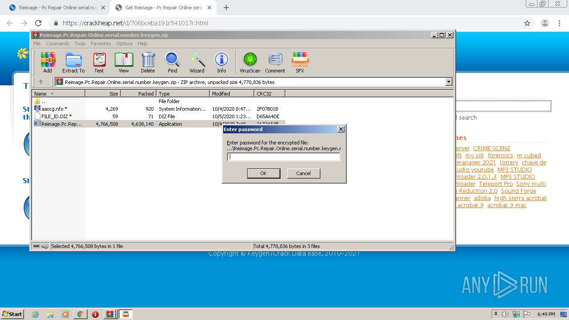Open the View tool in WinRAR
569x320 pixels.
[124, 62]
